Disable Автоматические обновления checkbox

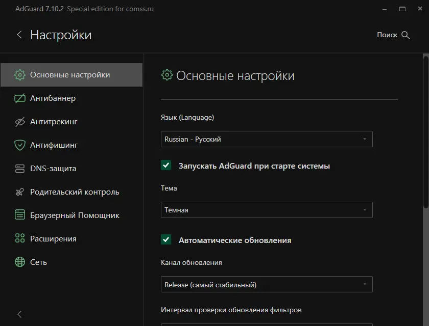pos(166,240)
